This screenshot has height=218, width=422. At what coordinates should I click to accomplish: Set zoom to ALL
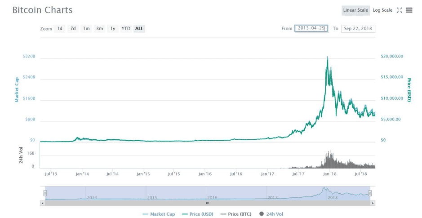tap(139, 28)
